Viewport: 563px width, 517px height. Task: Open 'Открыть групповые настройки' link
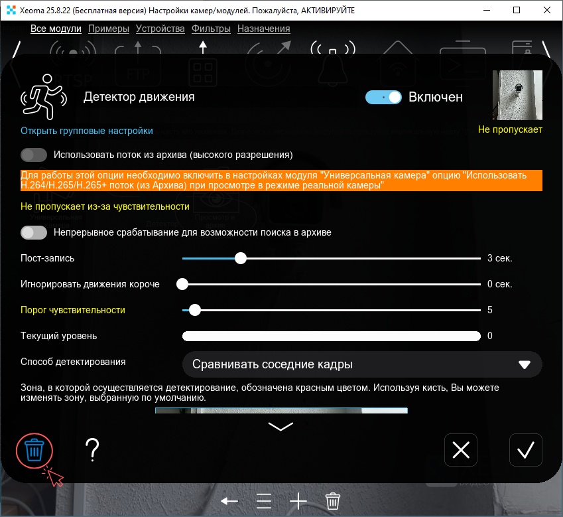(x=87, y=131)
